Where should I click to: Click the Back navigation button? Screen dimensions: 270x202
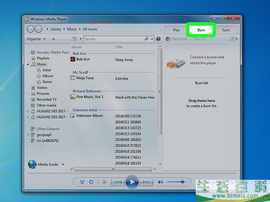pyautogui.click(x=30, y=29)
